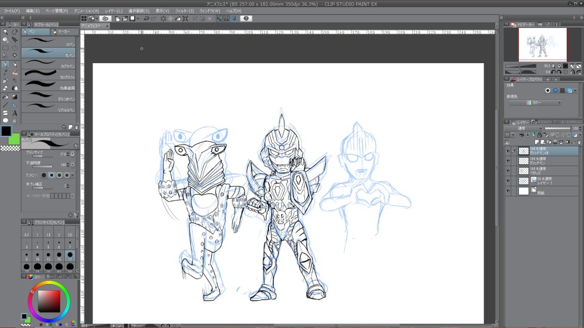The image size is (584, 328).
Task: Select the Rectangle selection tool
Action: tap(5, 48)
